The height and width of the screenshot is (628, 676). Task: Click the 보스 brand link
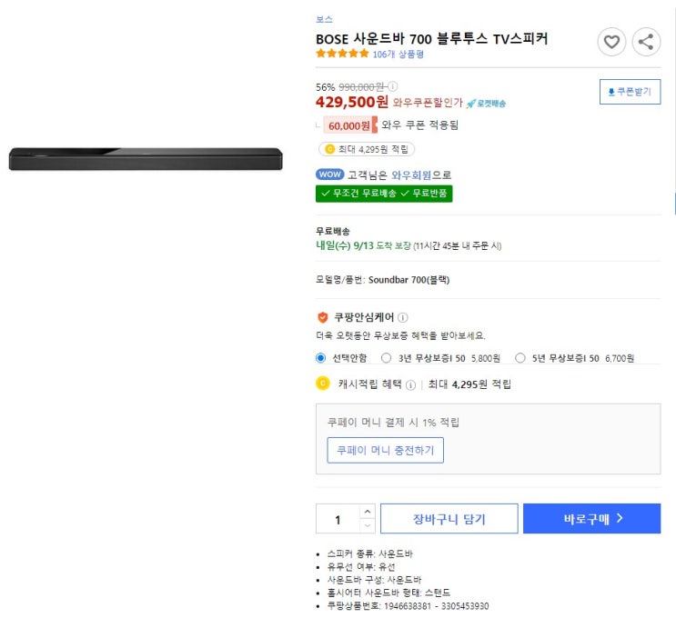tap(324, 19)
